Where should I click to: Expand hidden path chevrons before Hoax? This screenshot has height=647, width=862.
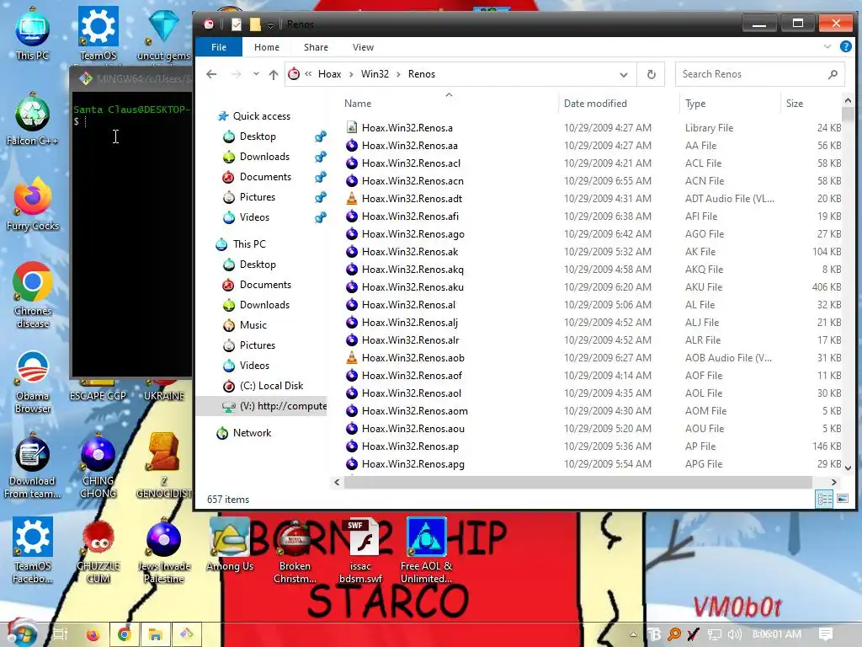pos(308,74)
